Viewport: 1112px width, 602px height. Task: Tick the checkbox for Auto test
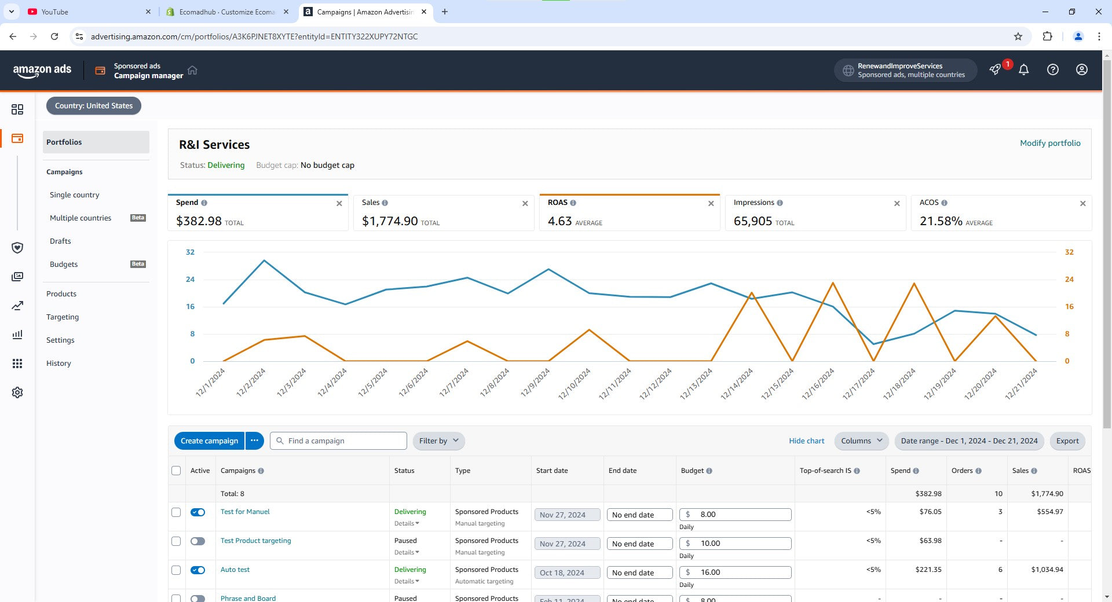[176, 570]
